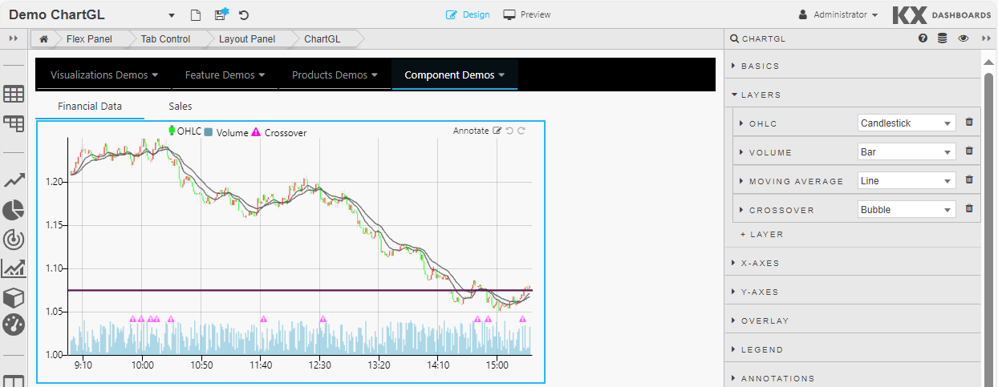The image size is (998, 387).
Task: Click + Layer to add a layer
Action: click(x=761, y=234)
